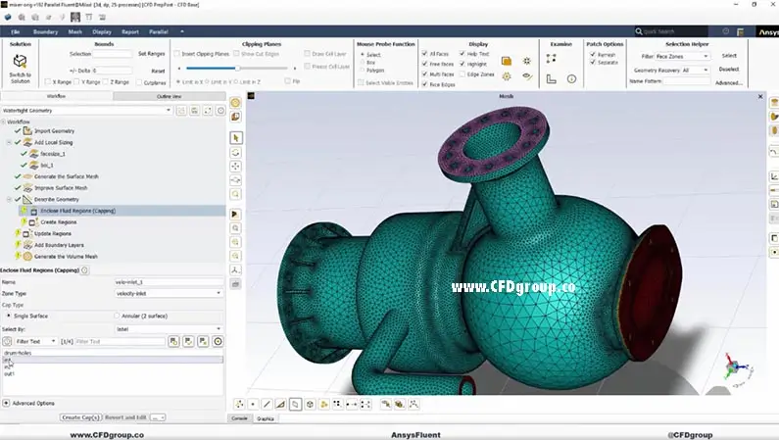The height and width of the screenshot is (440, 779).
Task: Click the gear settings icon in Display group
Action: (x=507, y=76)
